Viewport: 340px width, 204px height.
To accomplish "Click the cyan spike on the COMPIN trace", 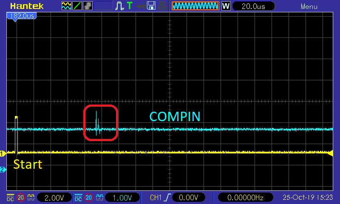I will [x=97, y=123].
